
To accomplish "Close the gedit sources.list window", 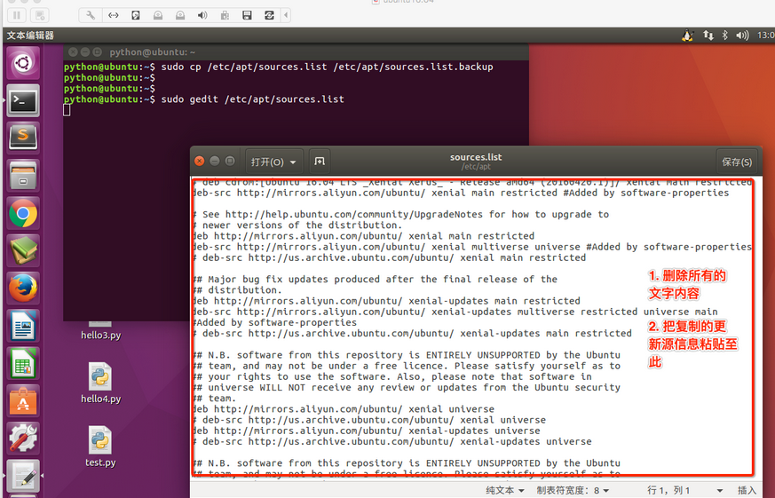I will [199, 161].
